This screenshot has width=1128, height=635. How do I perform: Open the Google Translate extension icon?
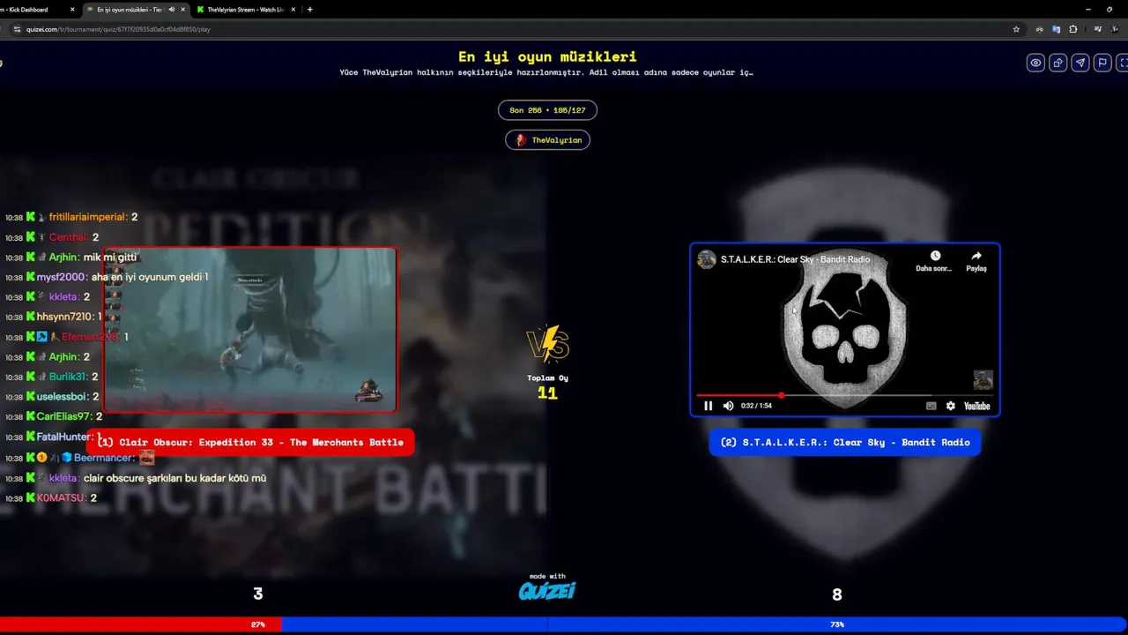tap(1056, 29)
